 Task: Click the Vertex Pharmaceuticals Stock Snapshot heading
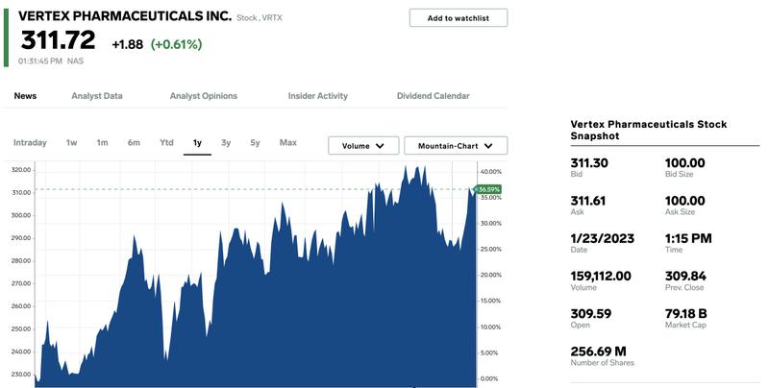[648, 130]
